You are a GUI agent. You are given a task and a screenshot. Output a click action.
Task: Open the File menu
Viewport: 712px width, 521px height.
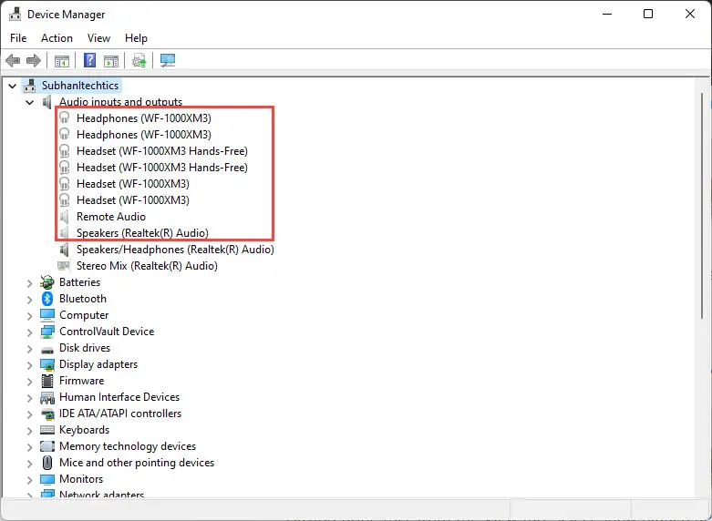pos(18,38)
